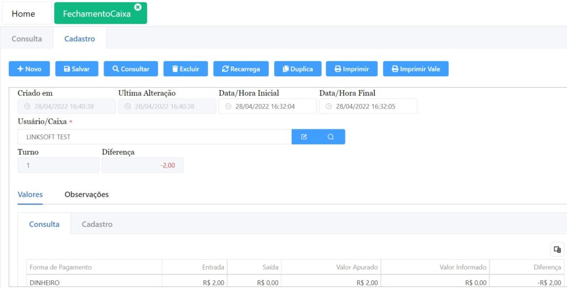The width and height of the screenshot is (567, 288).
Task: Click the Novo button with plus icon
Action: coord(29,69)
